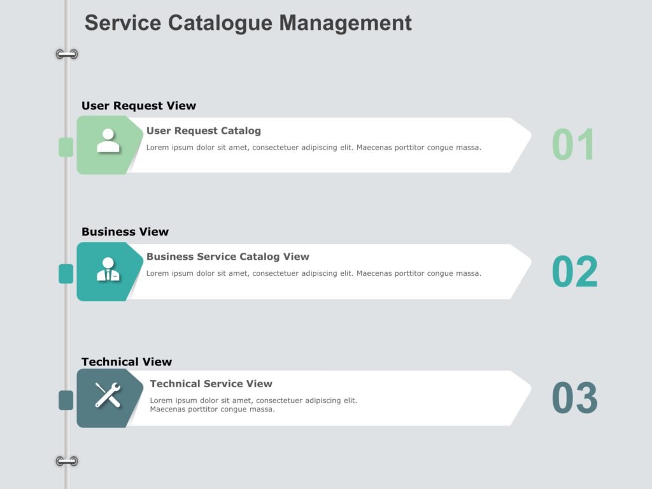Select the businessperson icon in Business View row
This screenshot has height=489, width=652.
point(109,269)
